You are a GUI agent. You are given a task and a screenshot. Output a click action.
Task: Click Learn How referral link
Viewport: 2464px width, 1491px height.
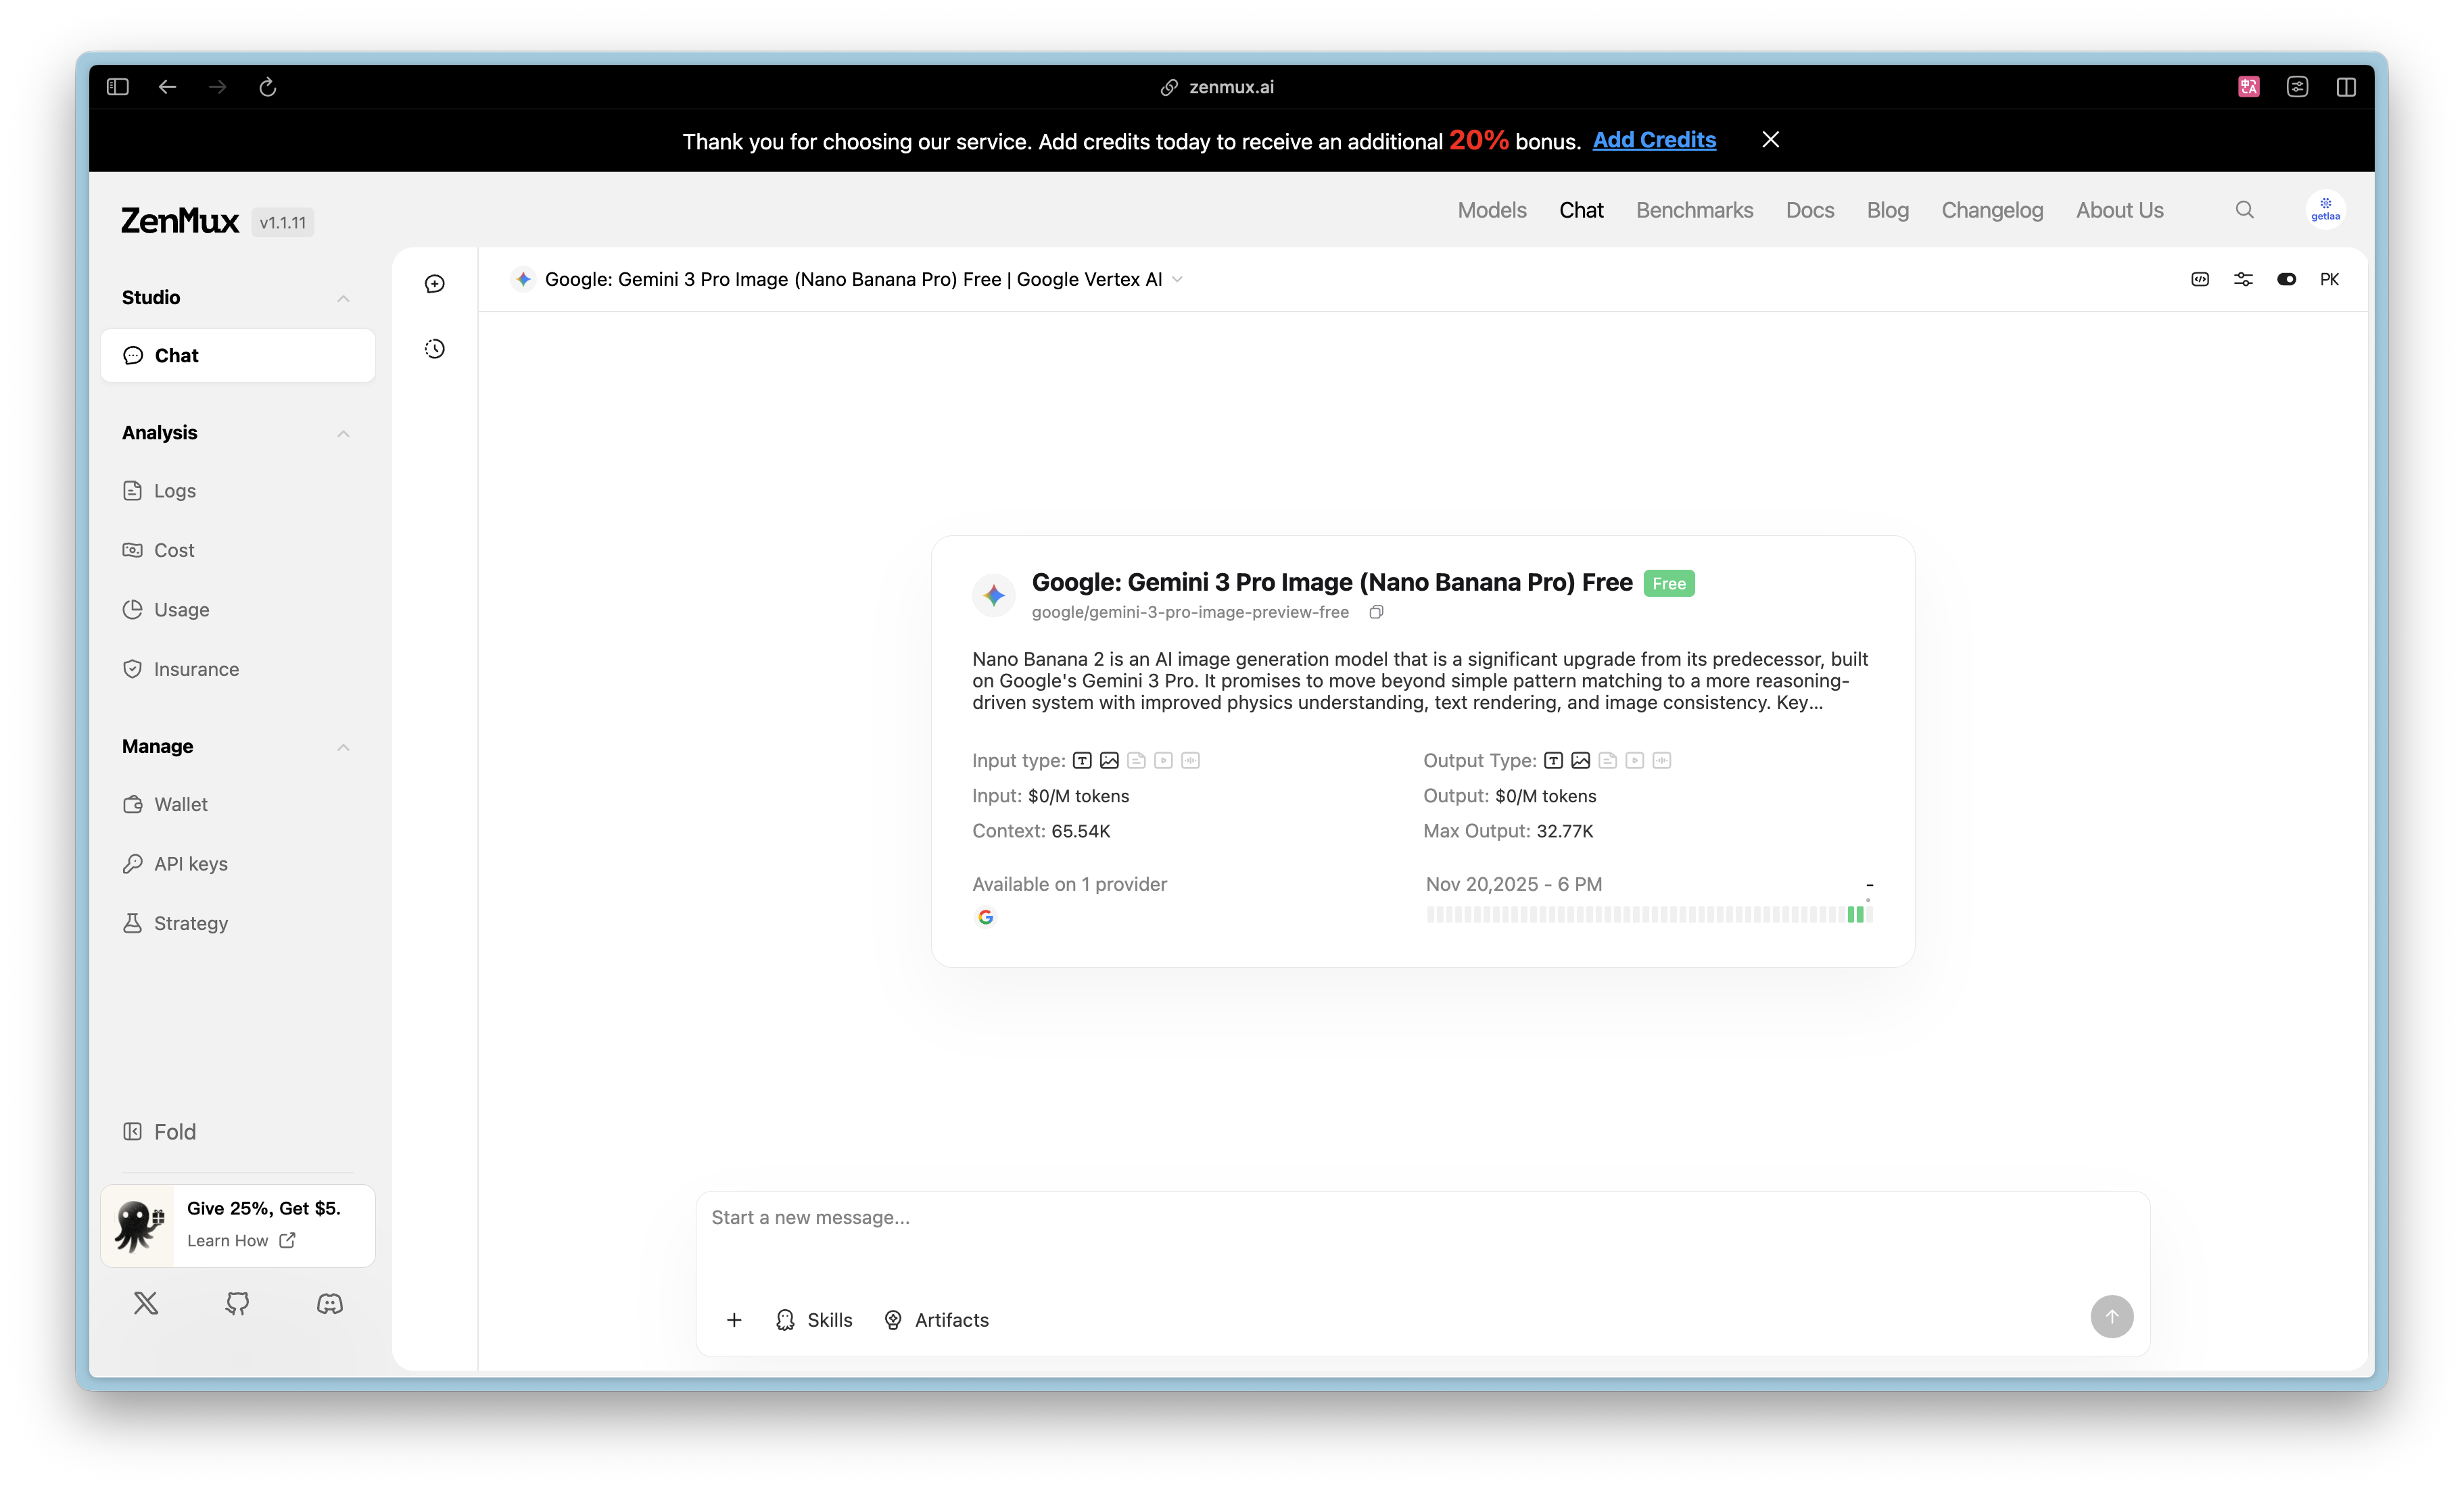[241, 1241]
